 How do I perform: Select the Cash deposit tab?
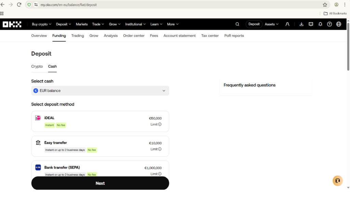pyautogui.click(x=52, y=67)
